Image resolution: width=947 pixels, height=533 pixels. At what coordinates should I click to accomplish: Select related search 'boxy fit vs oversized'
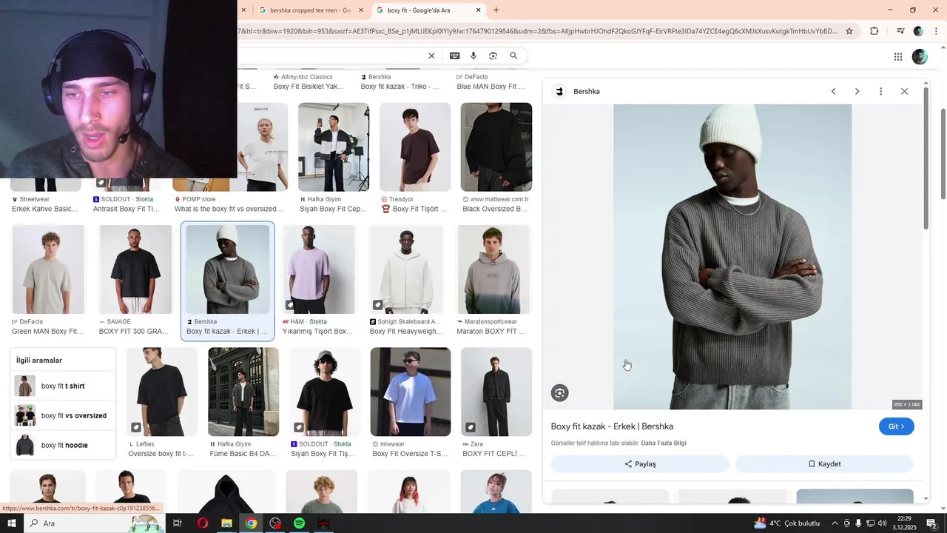[63, 415]
